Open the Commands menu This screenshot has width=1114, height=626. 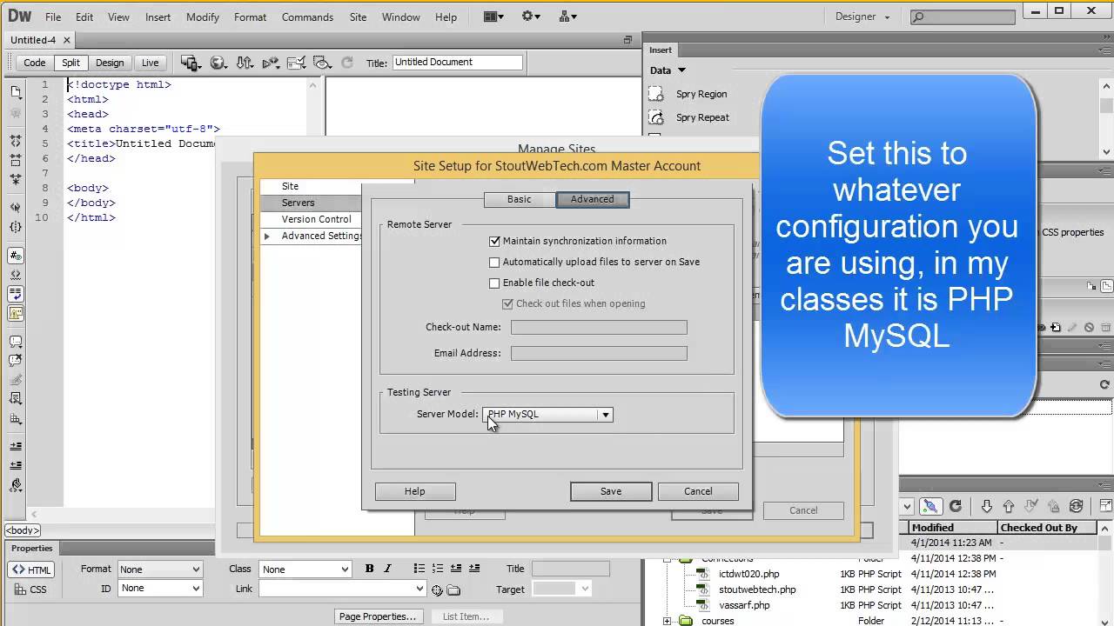click(307, 17)
